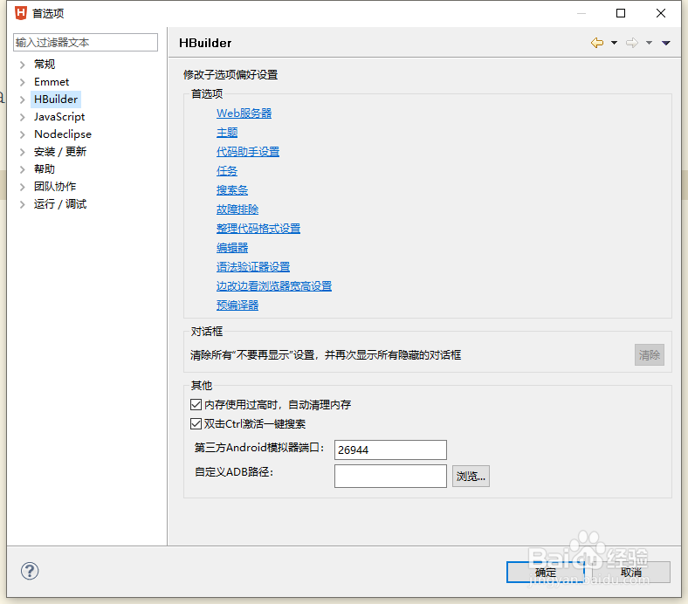The height and width of the screenshot is (604, 688).
Task: Toggle 内存使用过高时，自动清理内存 checkbox
Action: coord(196,404)
